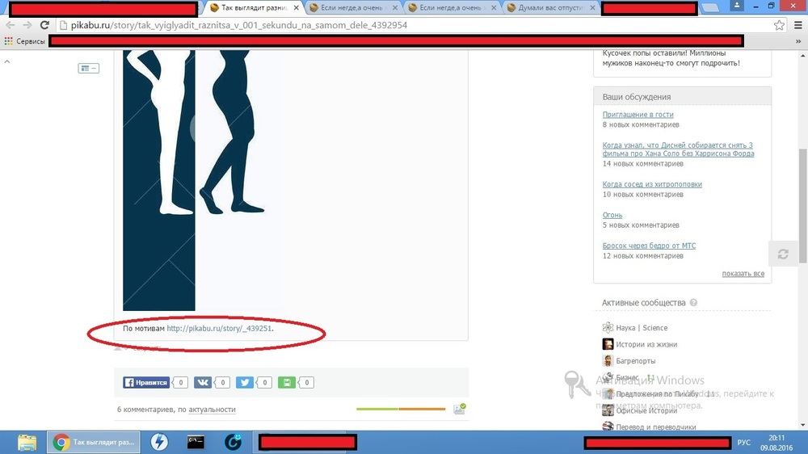The height and width of the screenshot is (454, 808).
Task: Open the pikabu.ru/story/_439251 link
Action: (x=218, y=329)
